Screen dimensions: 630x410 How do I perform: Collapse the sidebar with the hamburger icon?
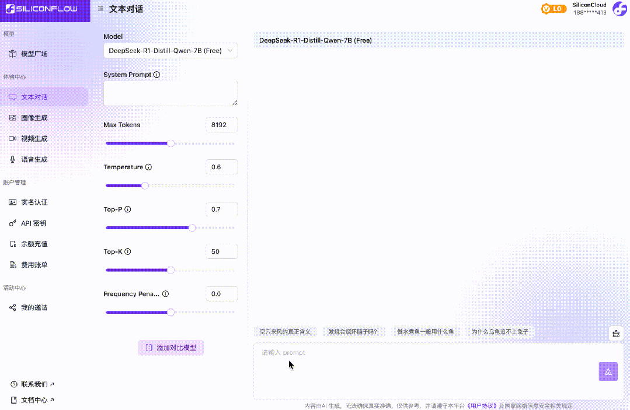[x=100, y=9]
